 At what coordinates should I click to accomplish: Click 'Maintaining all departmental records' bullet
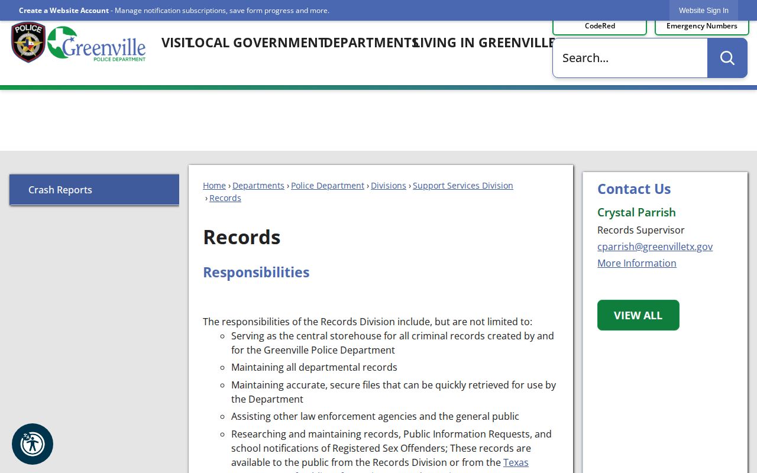point(314,367)
